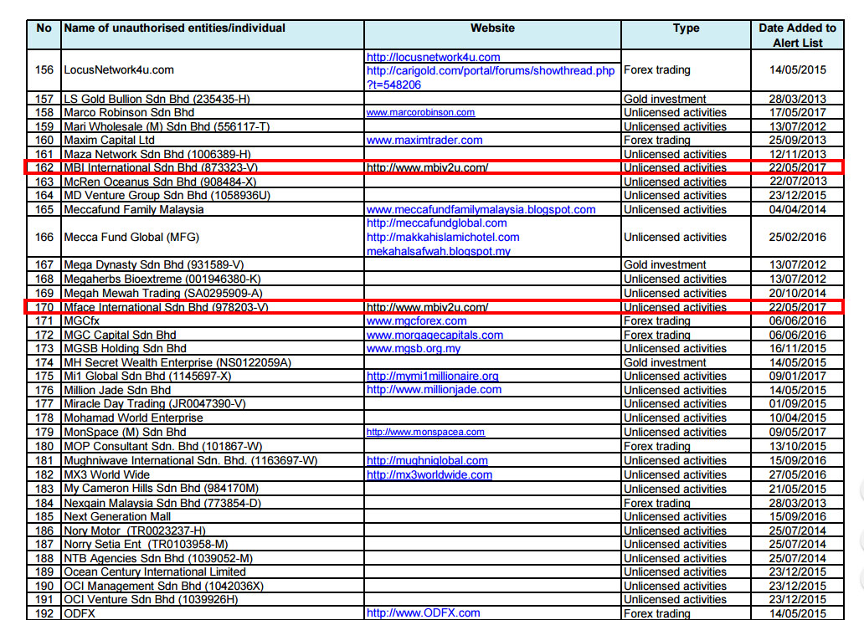Select the Mface International Sdn Bhd entry
The height and width of the screenshot is (620, 864).
point(166,307)
